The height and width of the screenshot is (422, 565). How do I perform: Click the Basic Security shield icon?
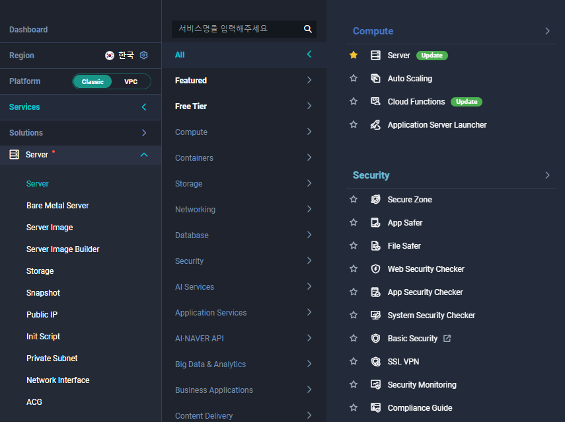[x=375, y=338]
